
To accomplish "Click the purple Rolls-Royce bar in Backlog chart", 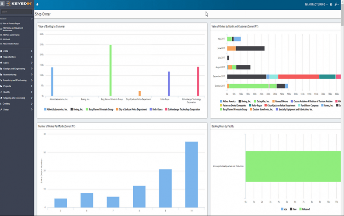I will pyautogui.click(x=169, y=84).
